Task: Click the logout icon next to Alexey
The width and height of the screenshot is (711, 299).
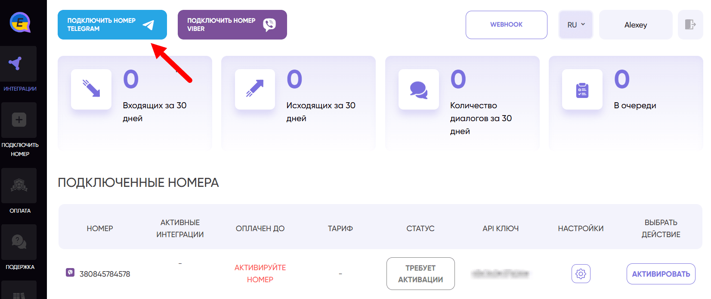Action: tap(690, 24)
